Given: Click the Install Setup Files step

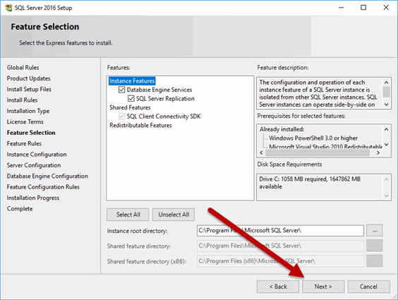Looking at the screenshot, I should tap(29, 90).
